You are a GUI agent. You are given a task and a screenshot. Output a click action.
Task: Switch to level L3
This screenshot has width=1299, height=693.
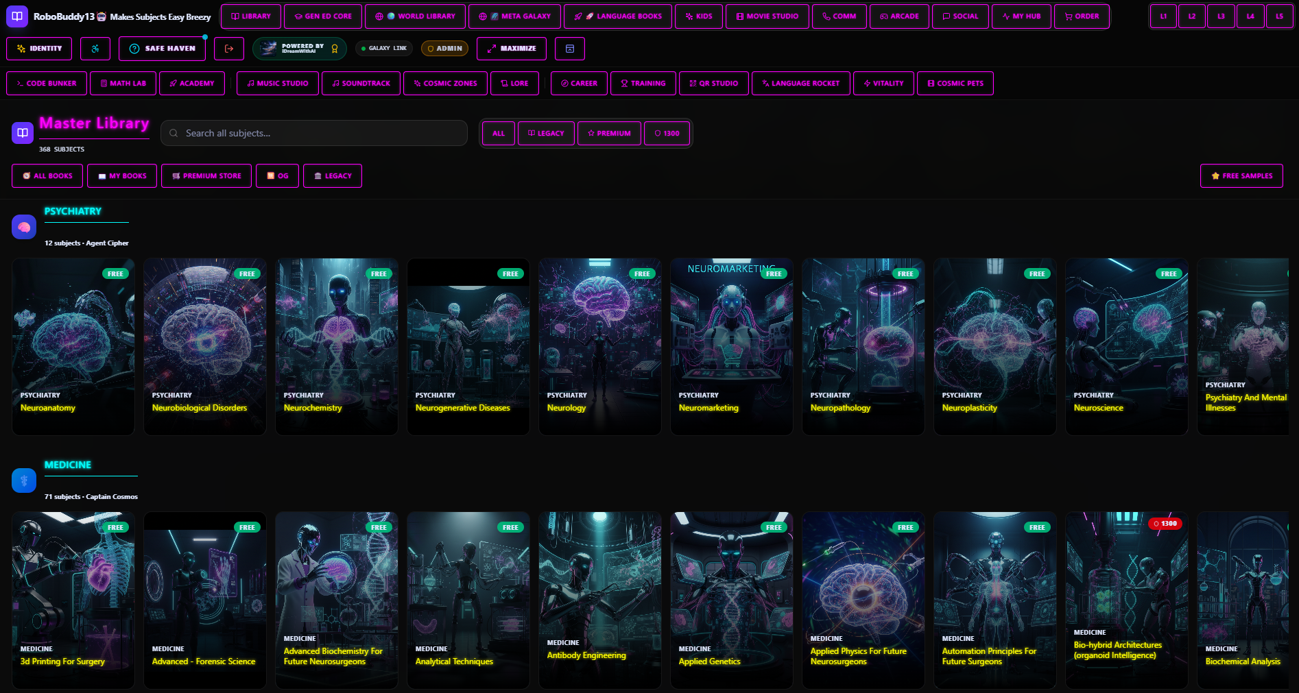pos(1221,16)
